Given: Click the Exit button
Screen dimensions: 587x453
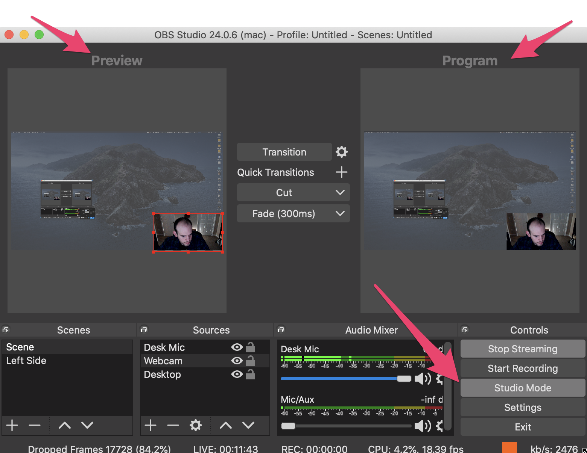Looking at the screenshot, I should click(523, 427).
